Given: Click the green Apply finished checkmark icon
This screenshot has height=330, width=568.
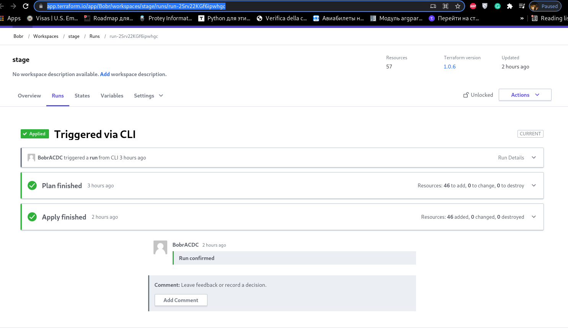Looking at the screenshot, I should pyautogui.click(x=32, y=217).
